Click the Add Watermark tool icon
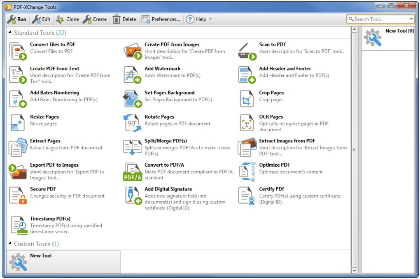420x279 pixels. click(x=133, y=75)
